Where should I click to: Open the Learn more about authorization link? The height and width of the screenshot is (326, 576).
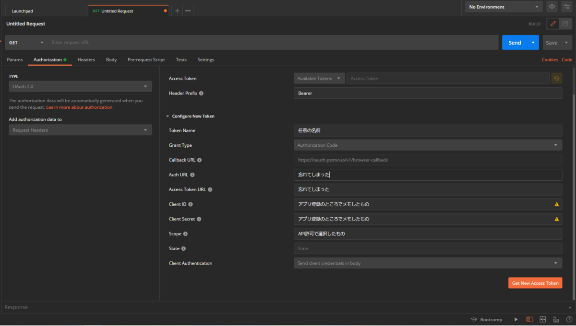tap(79, 107)
